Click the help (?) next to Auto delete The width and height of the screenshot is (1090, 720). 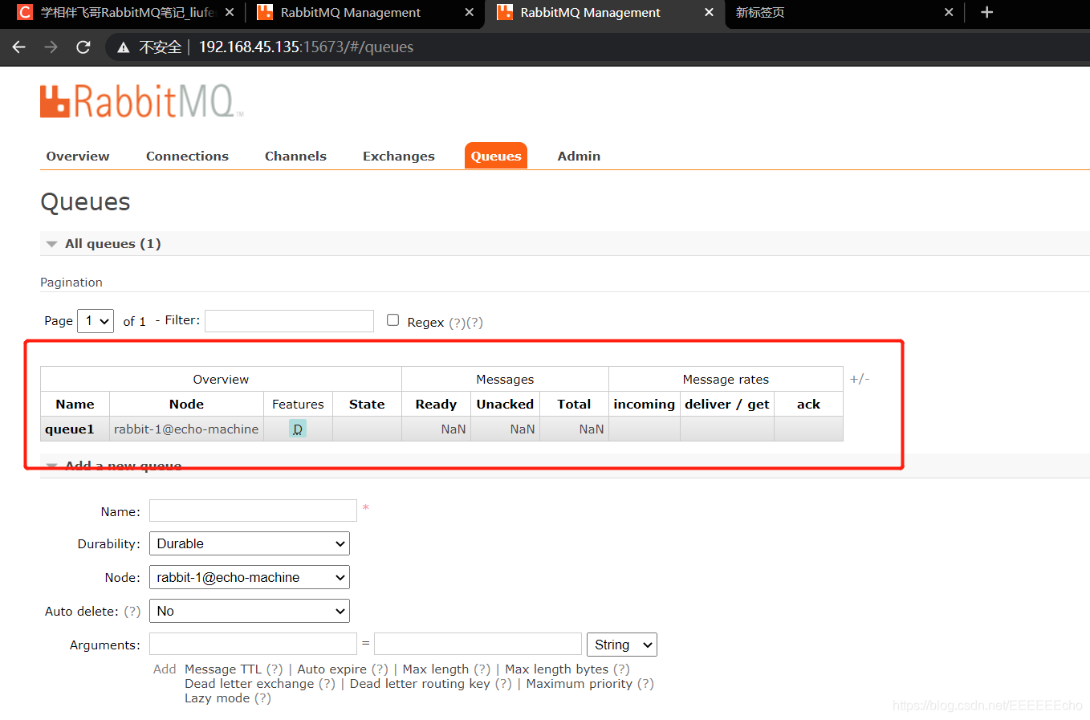[132, 611]
